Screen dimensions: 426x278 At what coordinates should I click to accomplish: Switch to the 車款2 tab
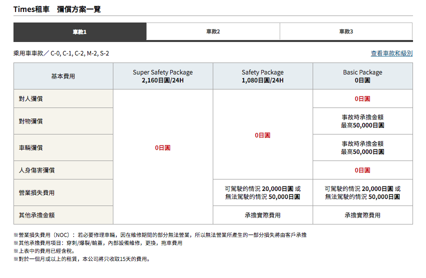[213, 31]
